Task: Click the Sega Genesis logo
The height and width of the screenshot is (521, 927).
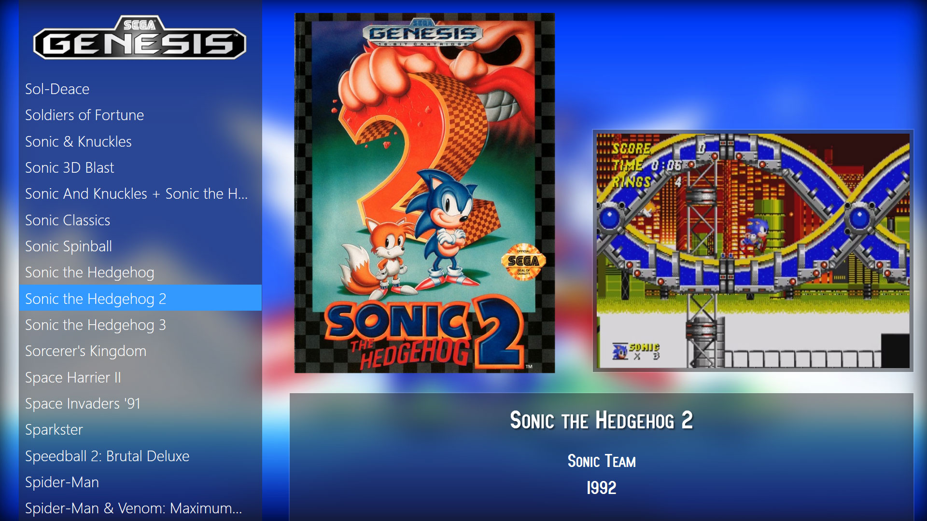Action: (x=140, y=38)
